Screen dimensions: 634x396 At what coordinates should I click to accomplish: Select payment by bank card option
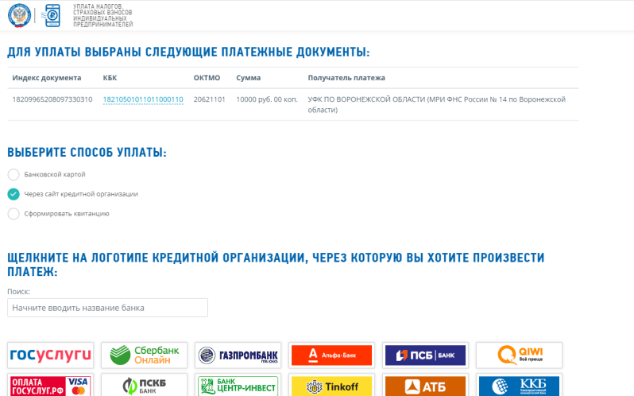tap(14, 174)
